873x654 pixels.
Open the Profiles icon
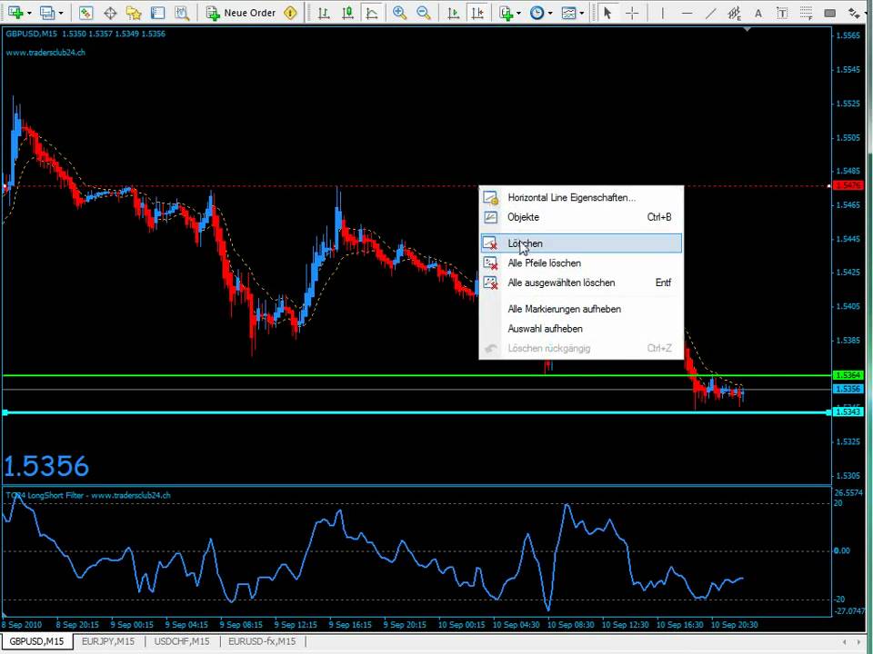tap(48, 12)
